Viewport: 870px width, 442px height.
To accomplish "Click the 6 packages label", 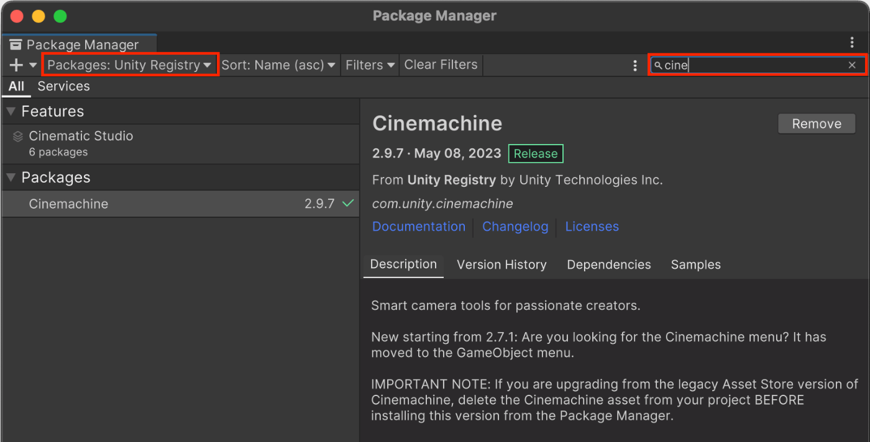I will point(58,152).
